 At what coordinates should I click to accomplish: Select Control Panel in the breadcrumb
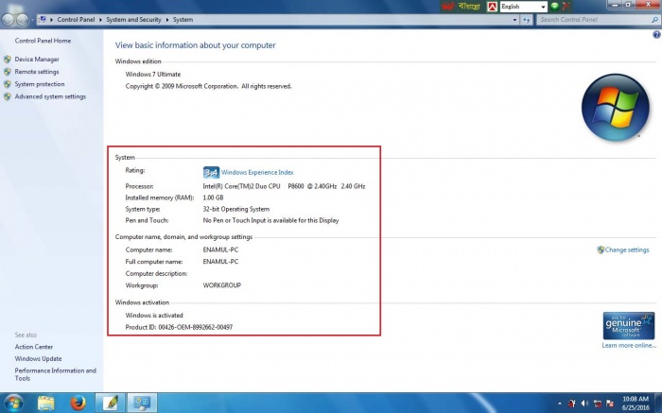[x=76, y=20]
